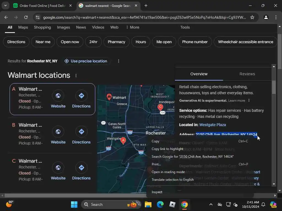Viewport: 282px width, 211px height.
Task: Choose Inspect from the context menu
Action: pyautogui.click(x=200, y=192)
